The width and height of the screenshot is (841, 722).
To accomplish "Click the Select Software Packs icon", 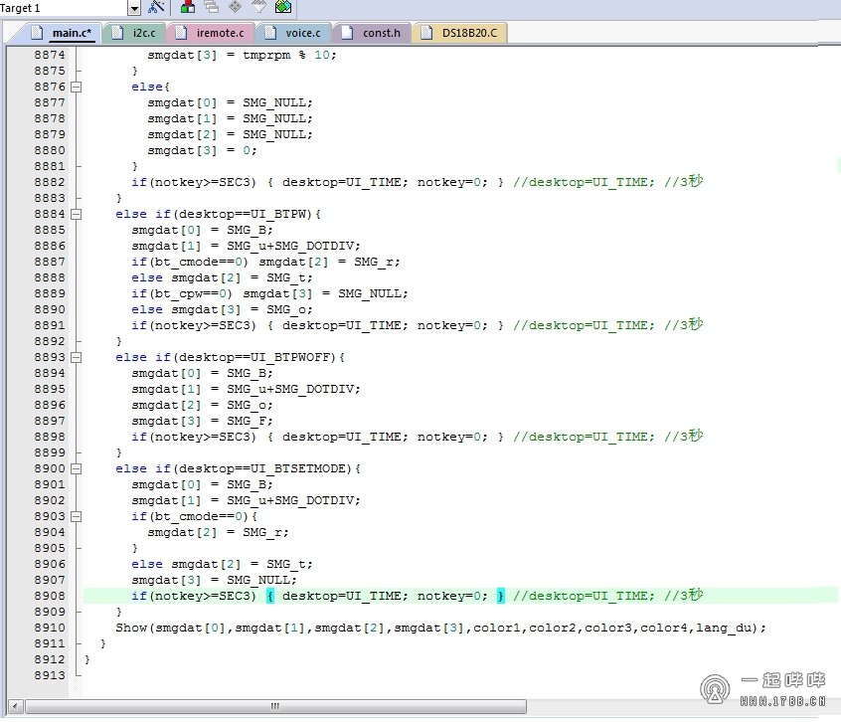I will (x=258, y=7).
